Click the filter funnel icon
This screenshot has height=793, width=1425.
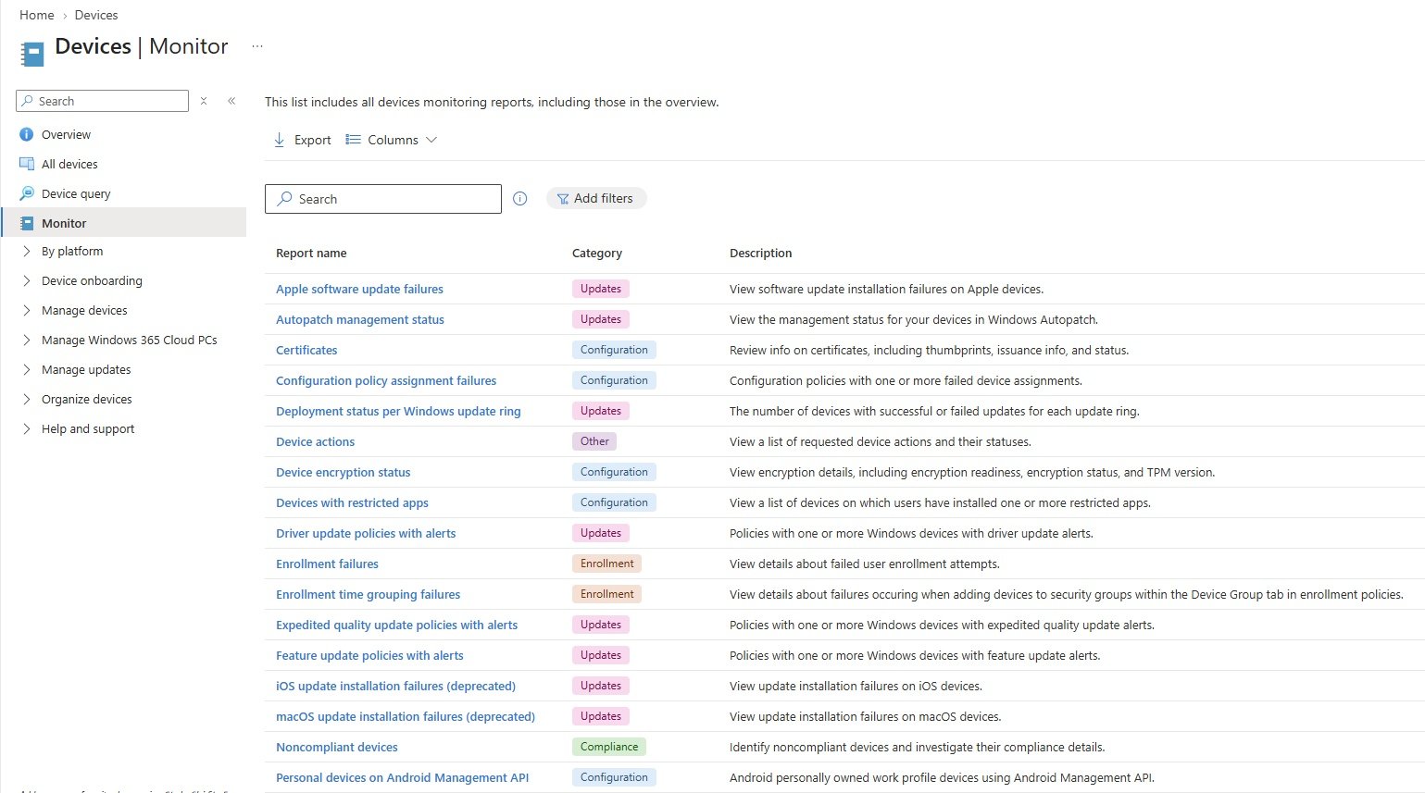pyautogui.click(x=562, y=198)
